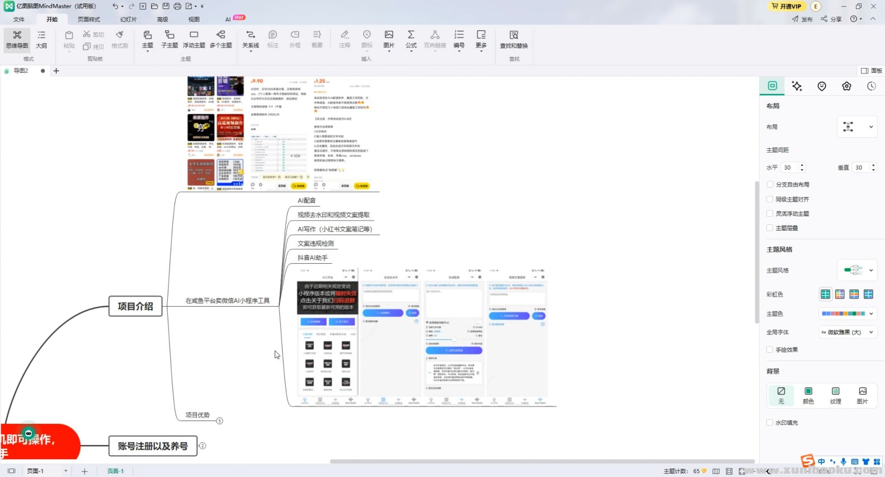
Task: Switch to the 幻灯片 tab
Action: click(x=128, y=19)
